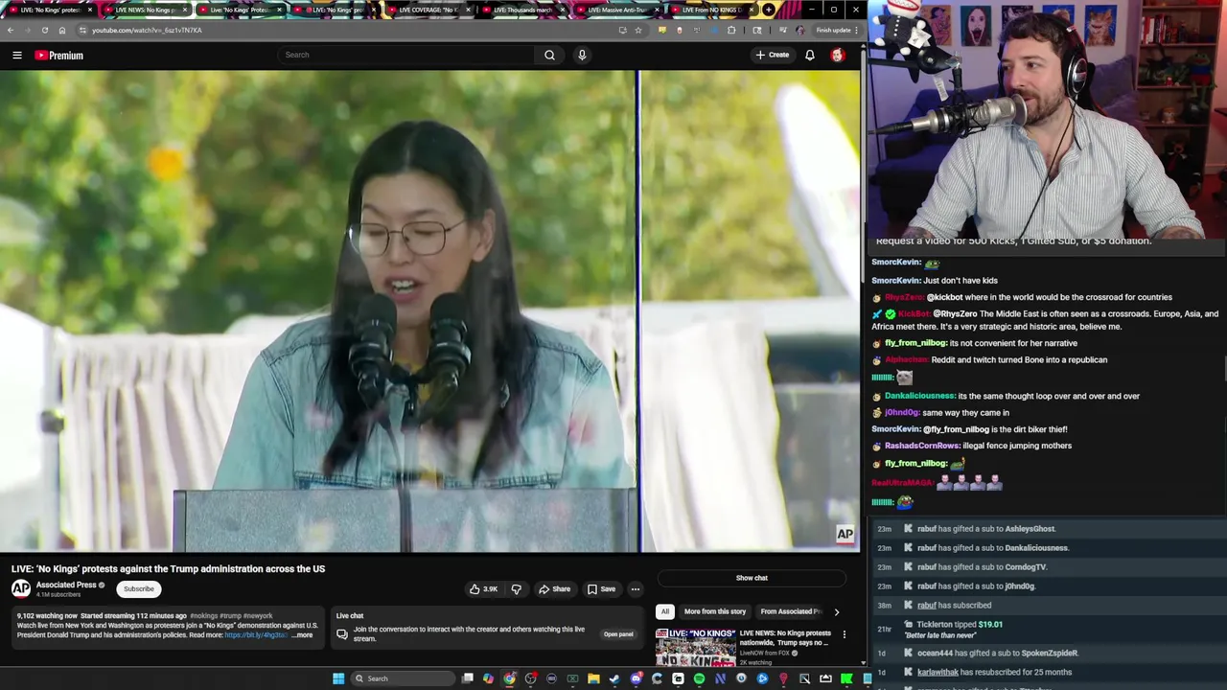Click the AP watermark on the video
Screen dimensions: 1227x690
point(845,535)
